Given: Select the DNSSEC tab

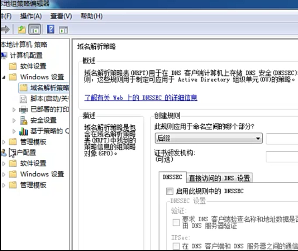Looking at the screenshot, I should click(173, 177).
